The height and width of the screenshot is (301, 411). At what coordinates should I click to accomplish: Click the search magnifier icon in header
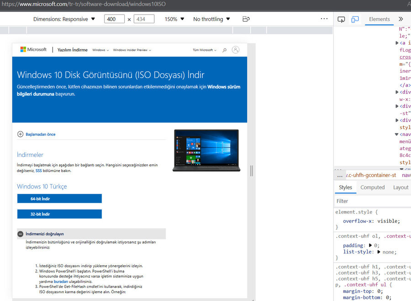[224, 50]
